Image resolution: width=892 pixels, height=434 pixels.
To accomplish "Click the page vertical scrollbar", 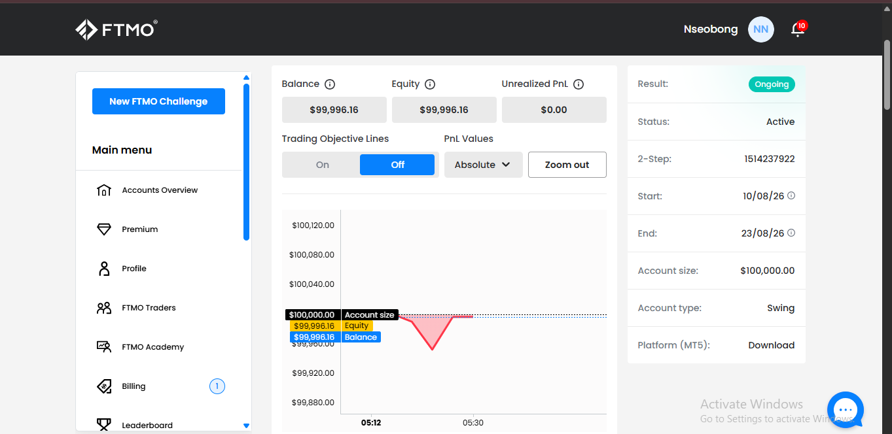I will (887, 75).
